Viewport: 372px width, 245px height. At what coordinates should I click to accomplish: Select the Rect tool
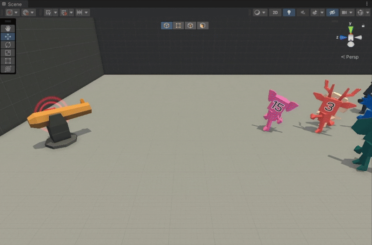pyautogui.click(x=8, y=61)
